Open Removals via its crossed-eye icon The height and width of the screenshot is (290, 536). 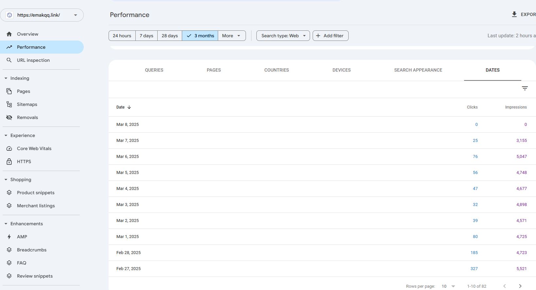click(9, 117)
